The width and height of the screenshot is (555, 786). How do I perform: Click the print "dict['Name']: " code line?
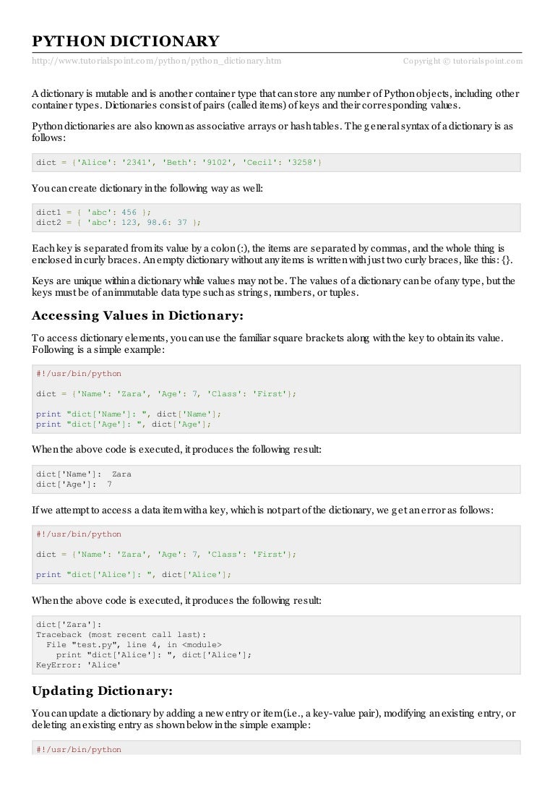129,414
